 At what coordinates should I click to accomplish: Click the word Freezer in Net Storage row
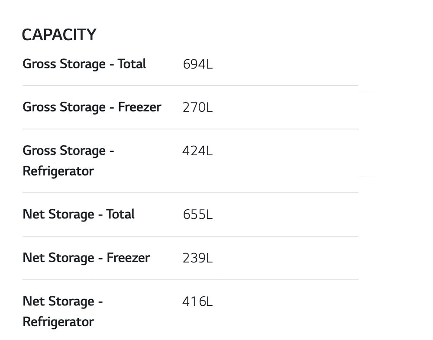click(x=128, y=258)
